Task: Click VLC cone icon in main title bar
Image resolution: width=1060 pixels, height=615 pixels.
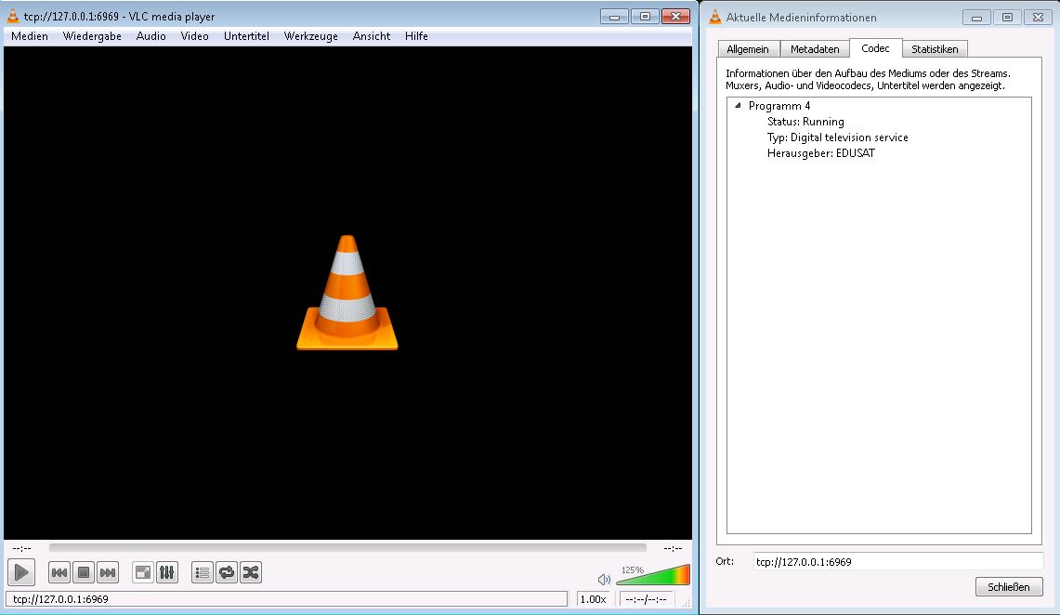Action: 12,16
